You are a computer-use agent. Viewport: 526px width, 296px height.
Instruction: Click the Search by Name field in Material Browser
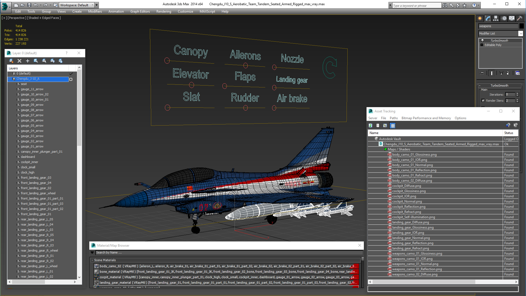(x=229, y=253)
